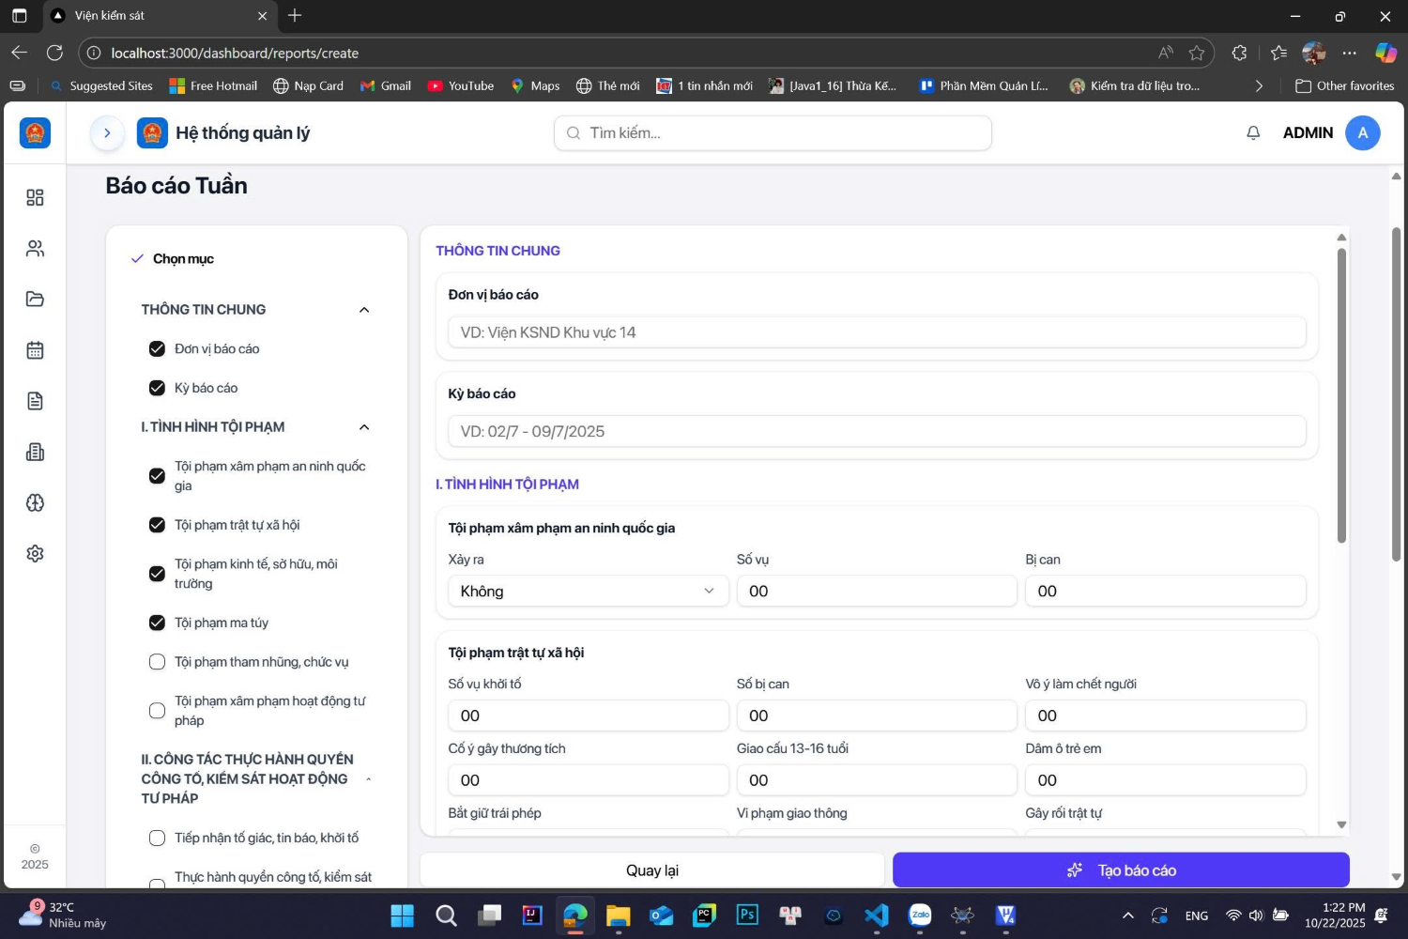1408x939 pixels.
Task: Click the folder icon in sidebar
Action: [35, 300]
